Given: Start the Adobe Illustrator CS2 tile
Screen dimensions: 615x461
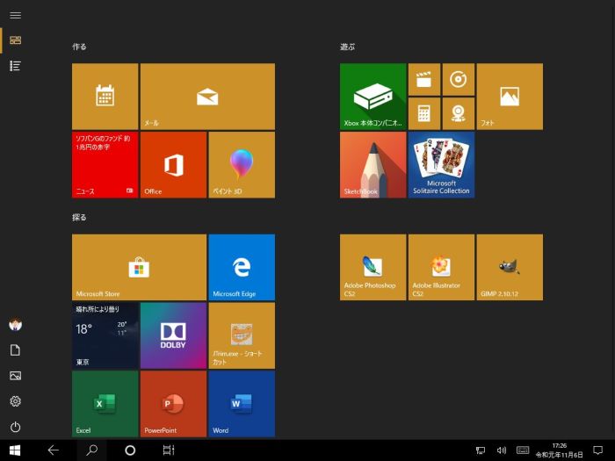Looking at the screenshot, I should 441,267.
